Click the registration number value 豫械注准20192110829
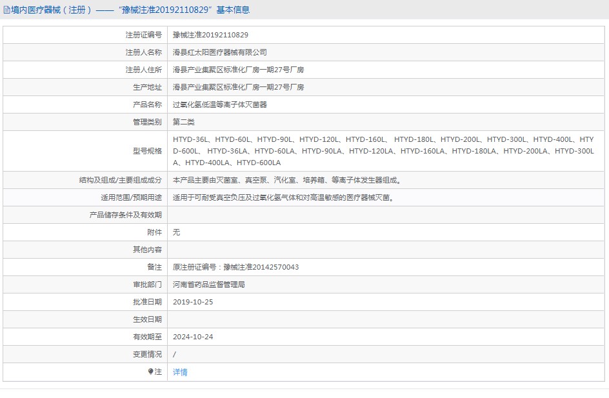The height and width of the screenshot is (398, 609). point(210,35)
